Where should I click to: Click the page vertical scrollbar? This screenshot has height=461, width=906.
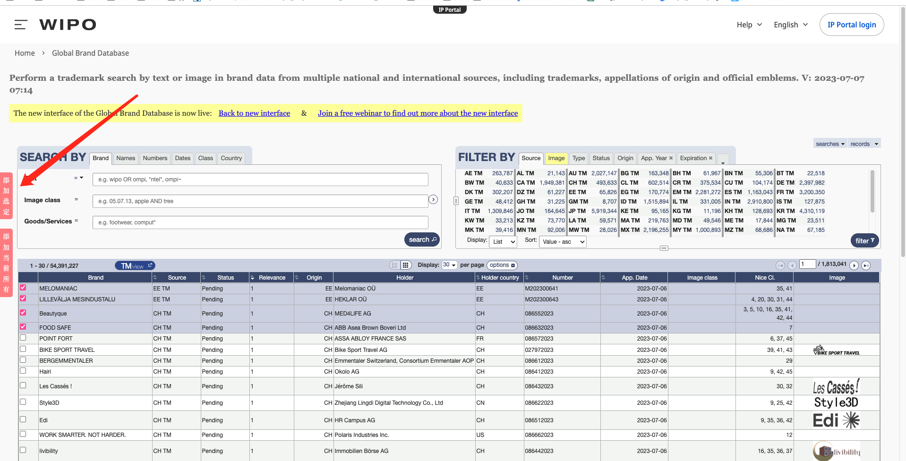pos(903,132)
